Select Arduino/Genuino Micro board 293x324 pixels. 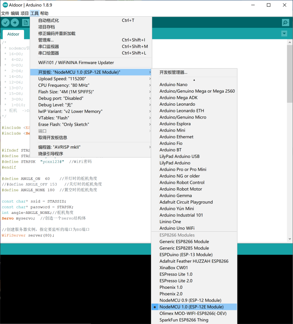click(194, 117)
